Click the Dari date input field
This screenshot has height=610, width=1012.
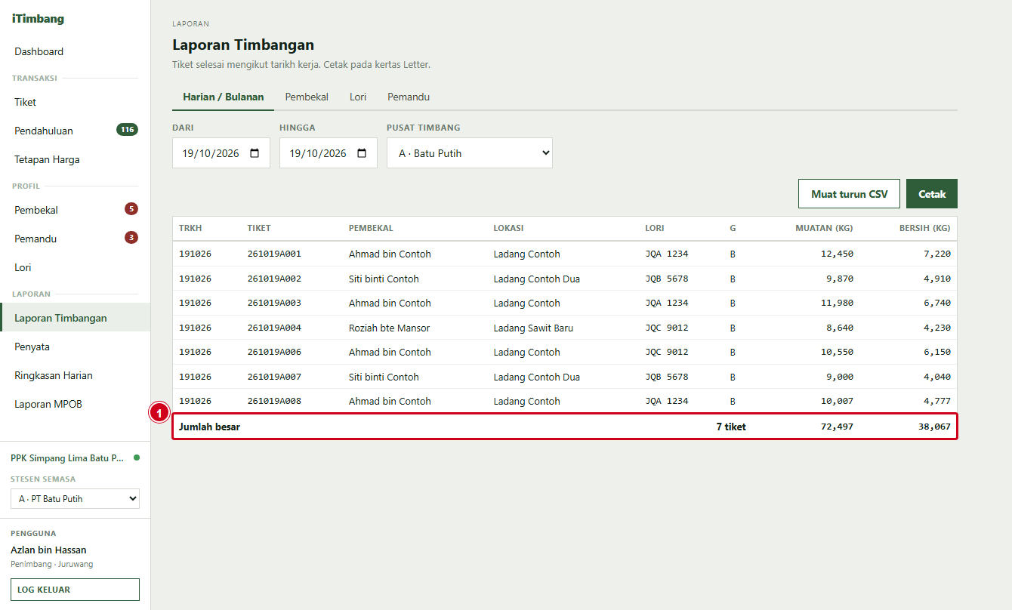click(x=221, y=153)
